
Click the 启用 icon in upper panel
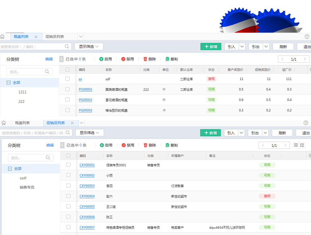[101, 59]
